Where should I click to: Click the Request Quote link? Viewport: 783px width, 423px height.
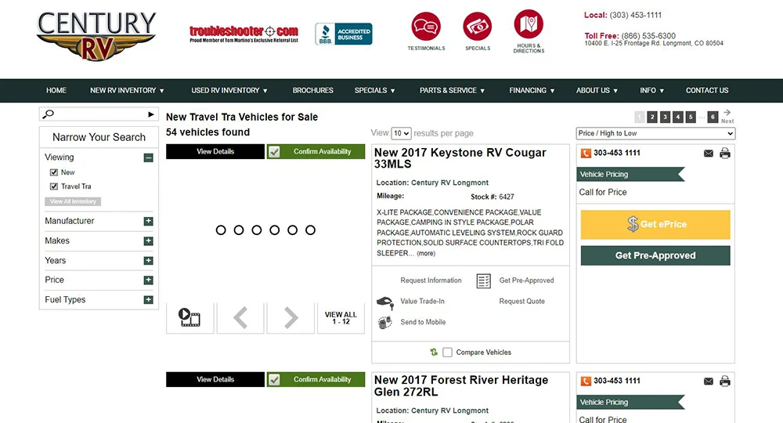point(521,301)
